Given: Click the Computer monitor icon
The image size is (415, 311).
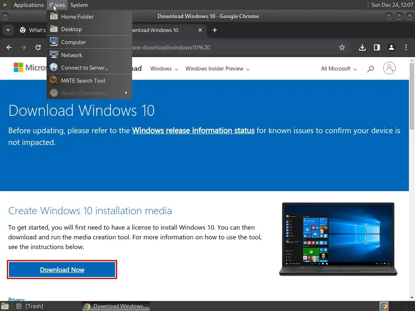Looking at the screenshot, I should pyautogui.click(x=54, y=42).
